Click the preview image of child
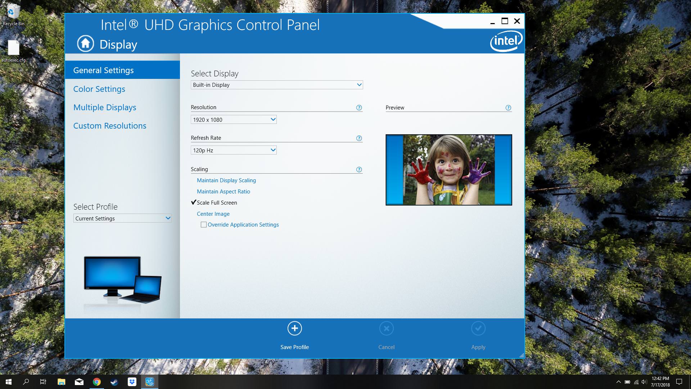 tap(449, 170)
